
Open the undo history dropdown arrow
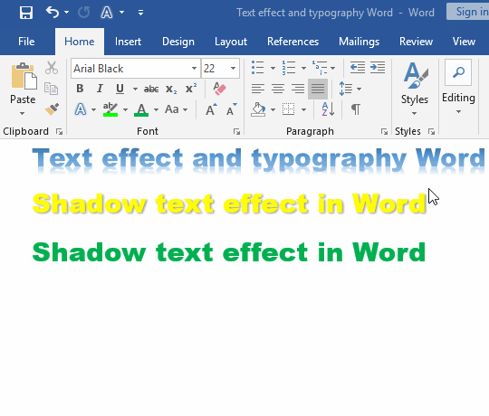(67, 13)
